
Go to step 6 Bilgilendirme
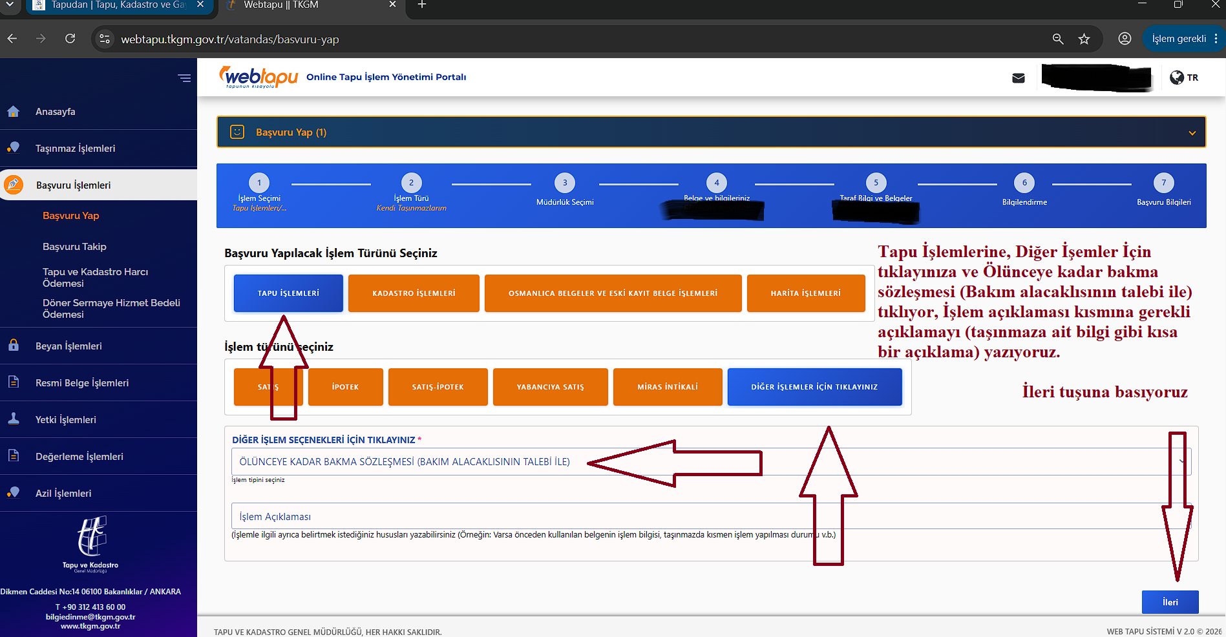click(1024, 183)
